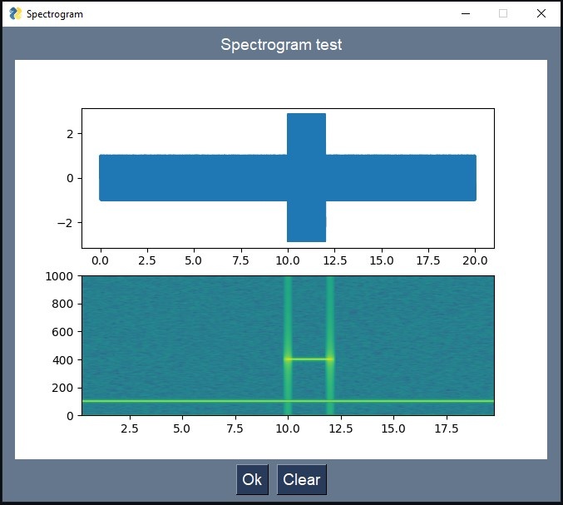The image size is (563, 505).
Task: Click the "Spectrogram" window title text
Action: (x=55, y=15)
